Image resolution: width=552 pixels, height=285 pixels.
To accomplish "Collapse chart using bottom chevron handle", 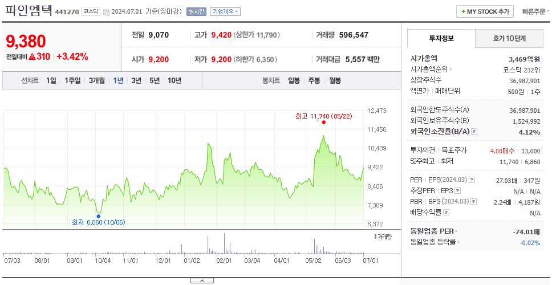I will [202, 281].
